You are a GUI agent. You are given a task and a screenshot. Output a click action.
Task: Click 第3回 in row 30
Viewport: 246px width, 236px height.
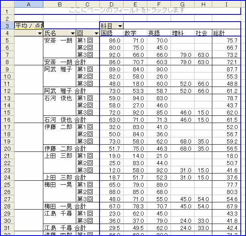pyautogui.click(x=88, y=220)
